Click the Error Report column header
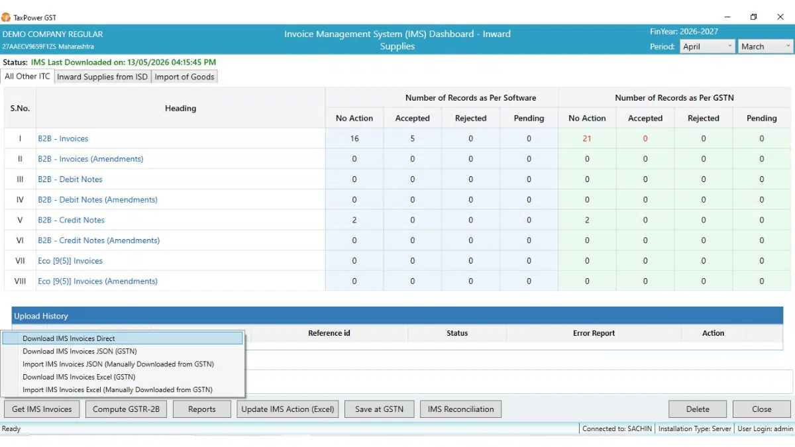 pyautogui.click(x=594, y=333)
